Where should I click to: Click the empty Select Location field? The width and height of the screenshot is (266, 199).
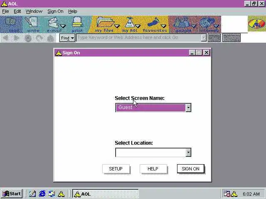pyautogui.click(x=150, y=153)
